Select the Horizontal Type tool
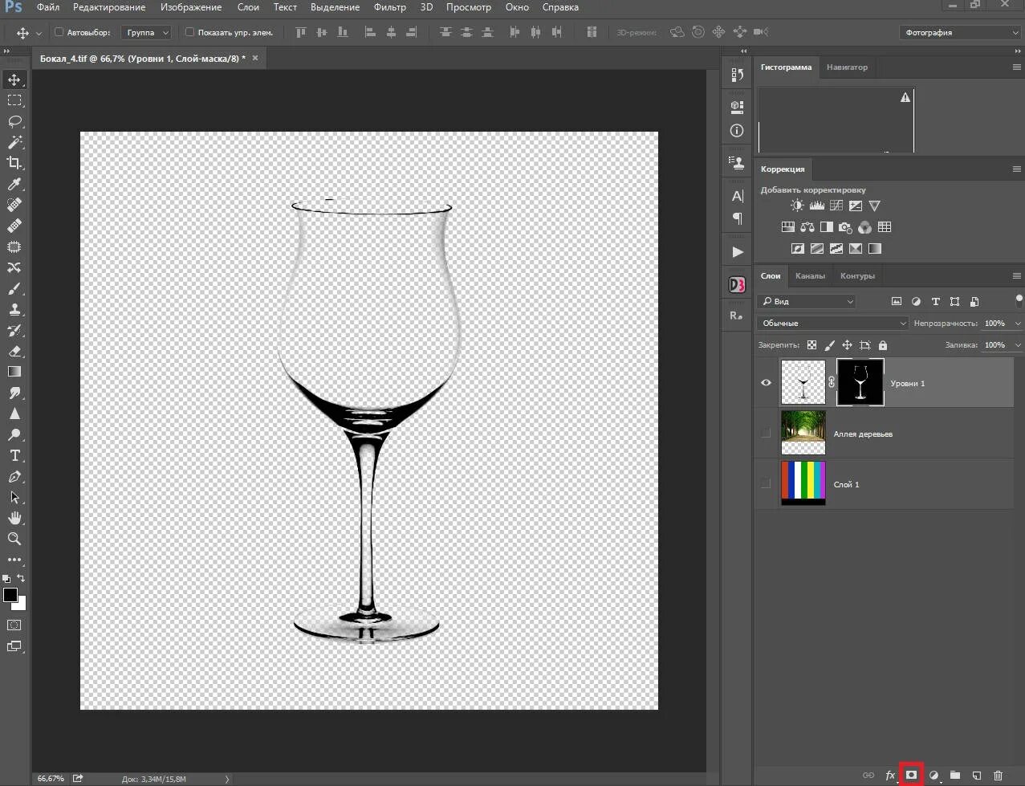Viewport: 1025px width, 786px height. pos(14,455)
